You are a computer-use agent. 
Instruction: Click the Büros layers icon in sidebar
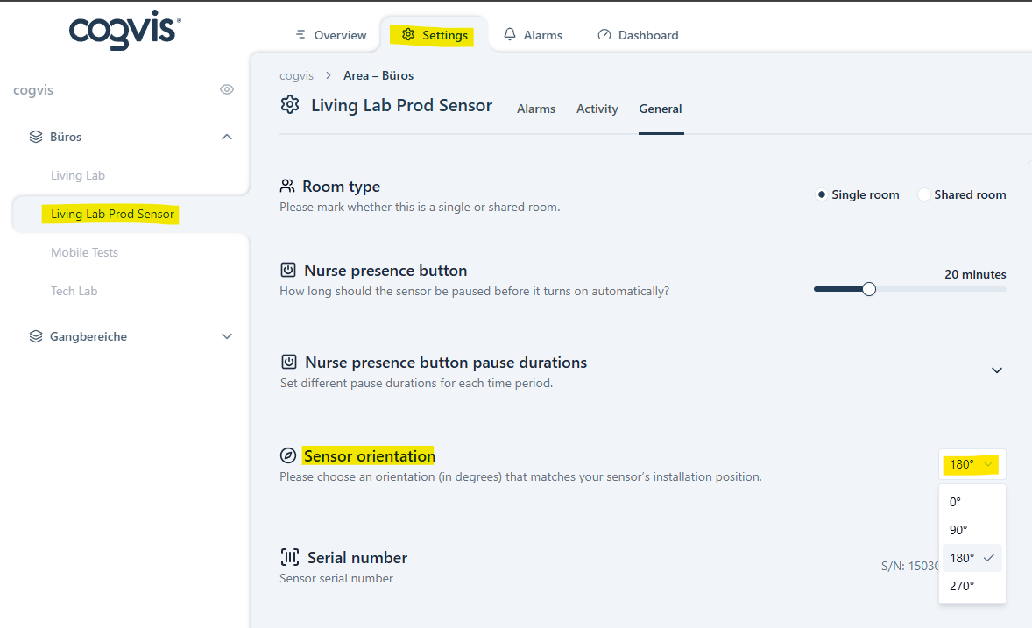[36, 137]
